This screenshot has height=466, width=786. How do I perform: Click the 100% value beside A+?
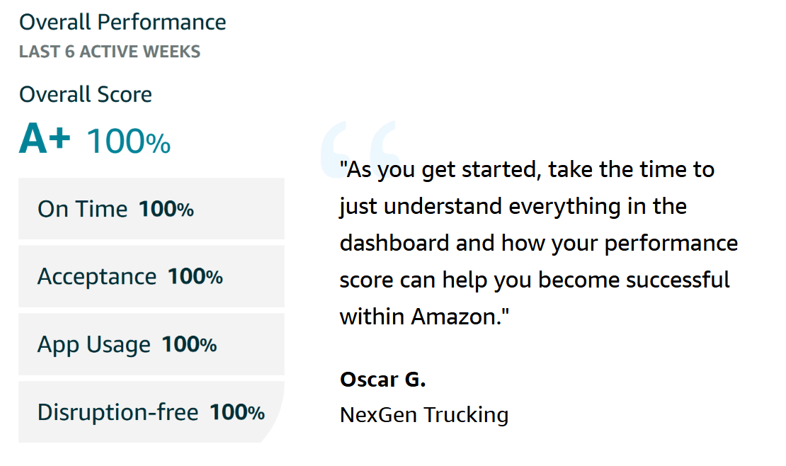click(x=128, y=142)
